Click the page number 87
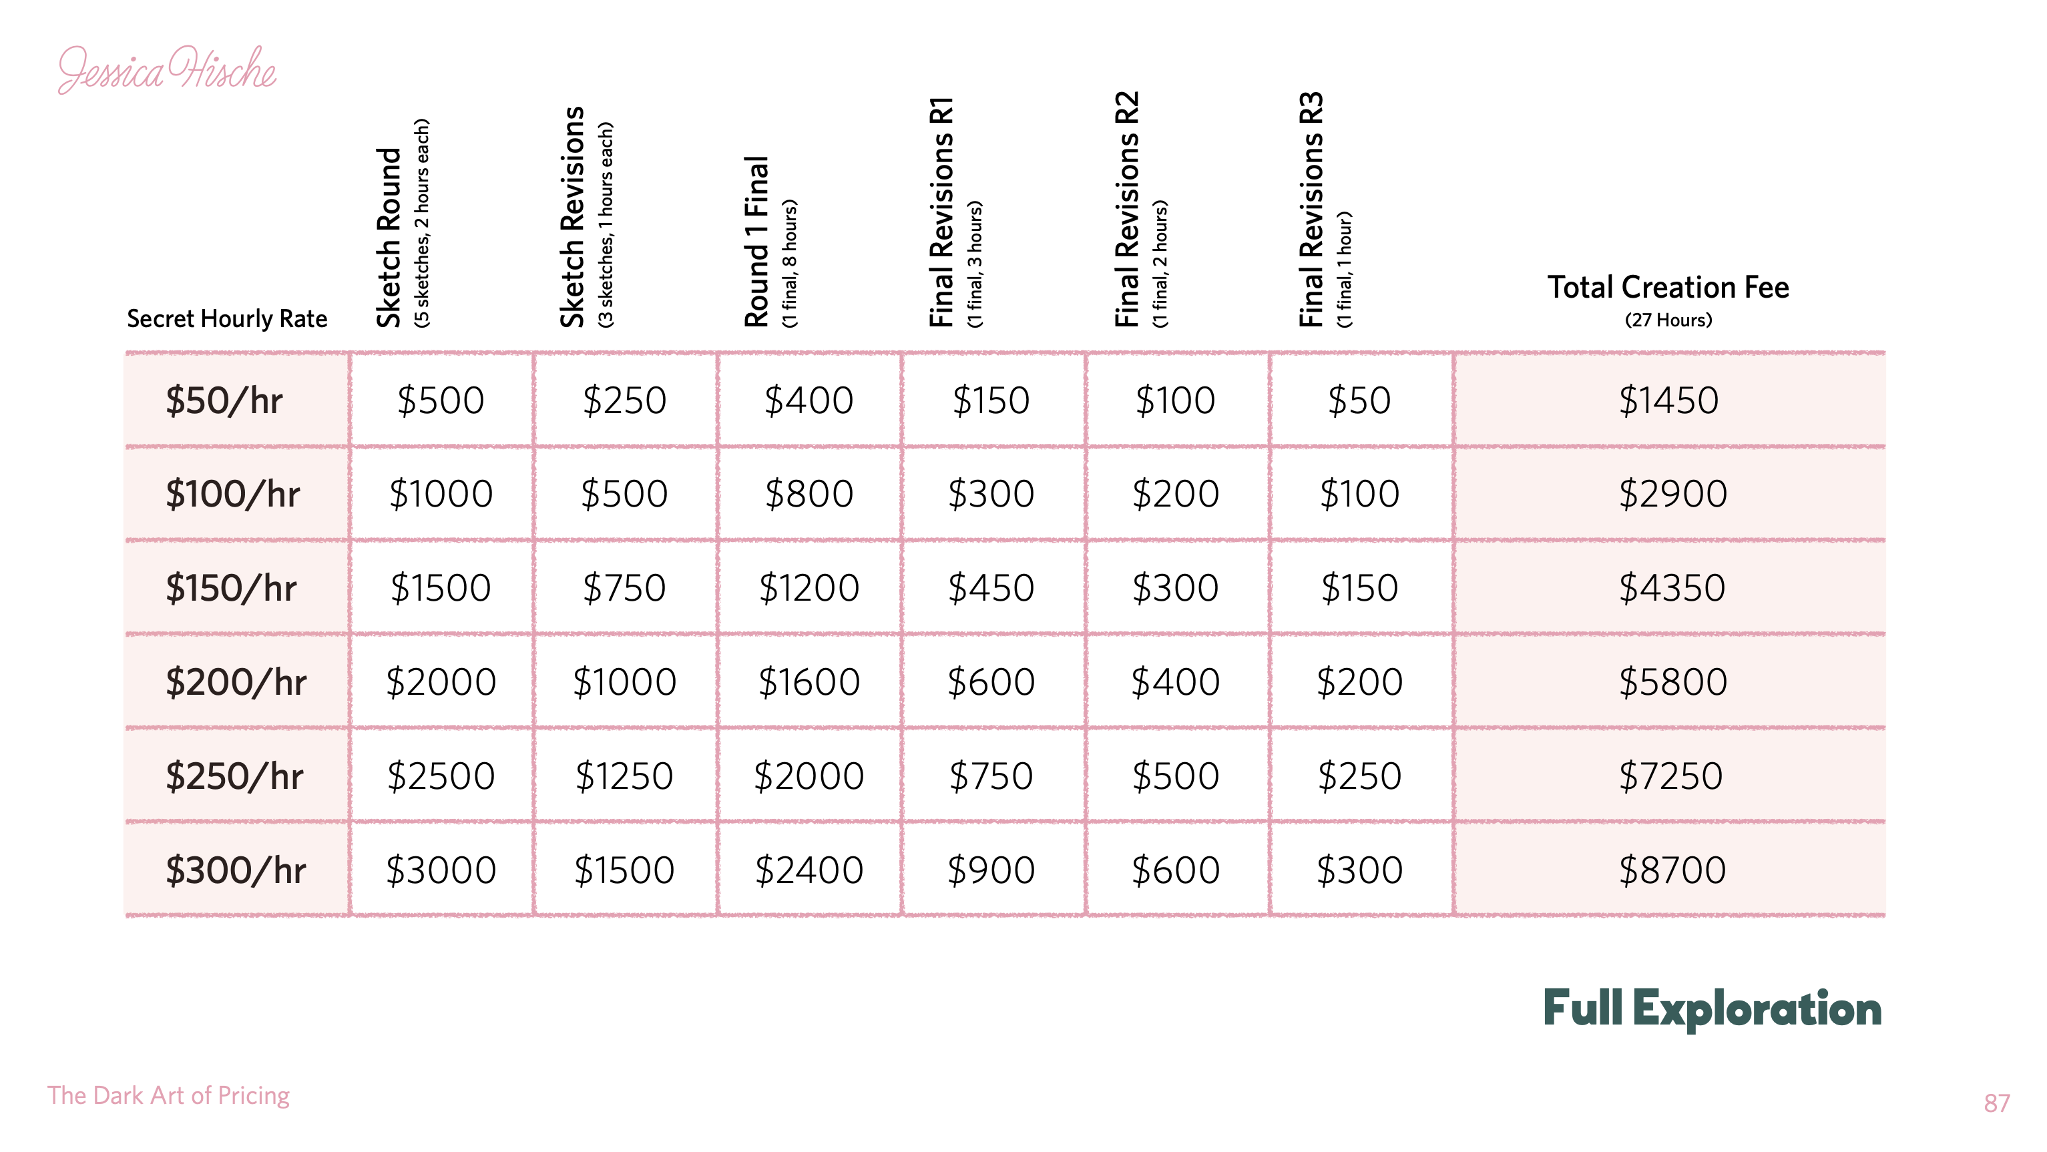Viewport: 2047px width, 1152px height. [x=1997, y=1103]
